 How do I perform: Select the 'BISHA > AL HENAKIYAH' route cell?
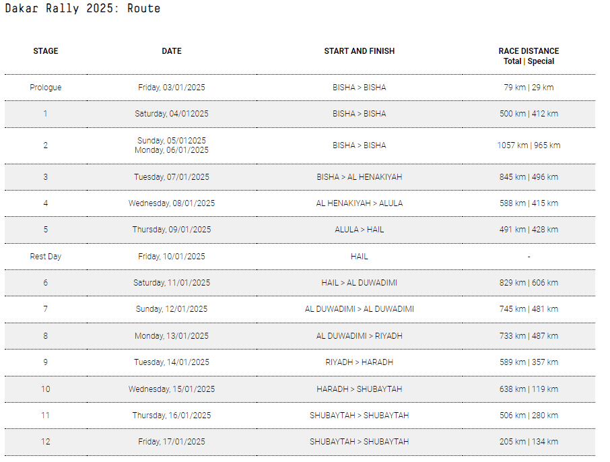[359, 176]
